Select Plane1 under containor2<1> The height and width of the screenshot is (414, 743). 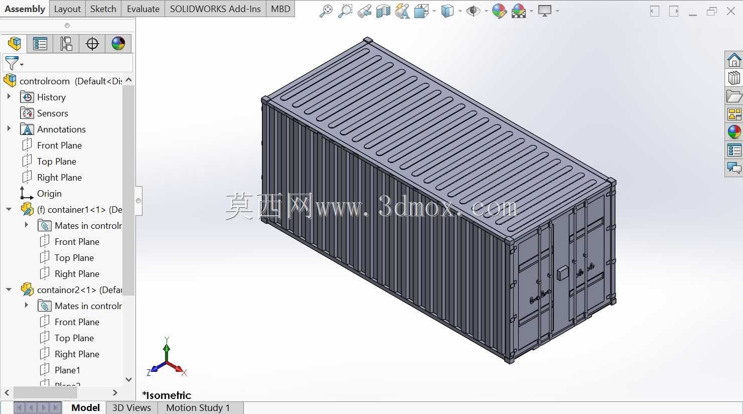click(60, 370)
